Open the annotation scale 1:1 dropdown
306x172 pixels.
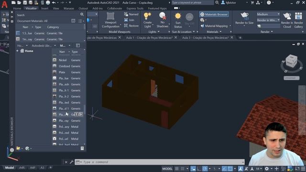[x=259, y=169]
